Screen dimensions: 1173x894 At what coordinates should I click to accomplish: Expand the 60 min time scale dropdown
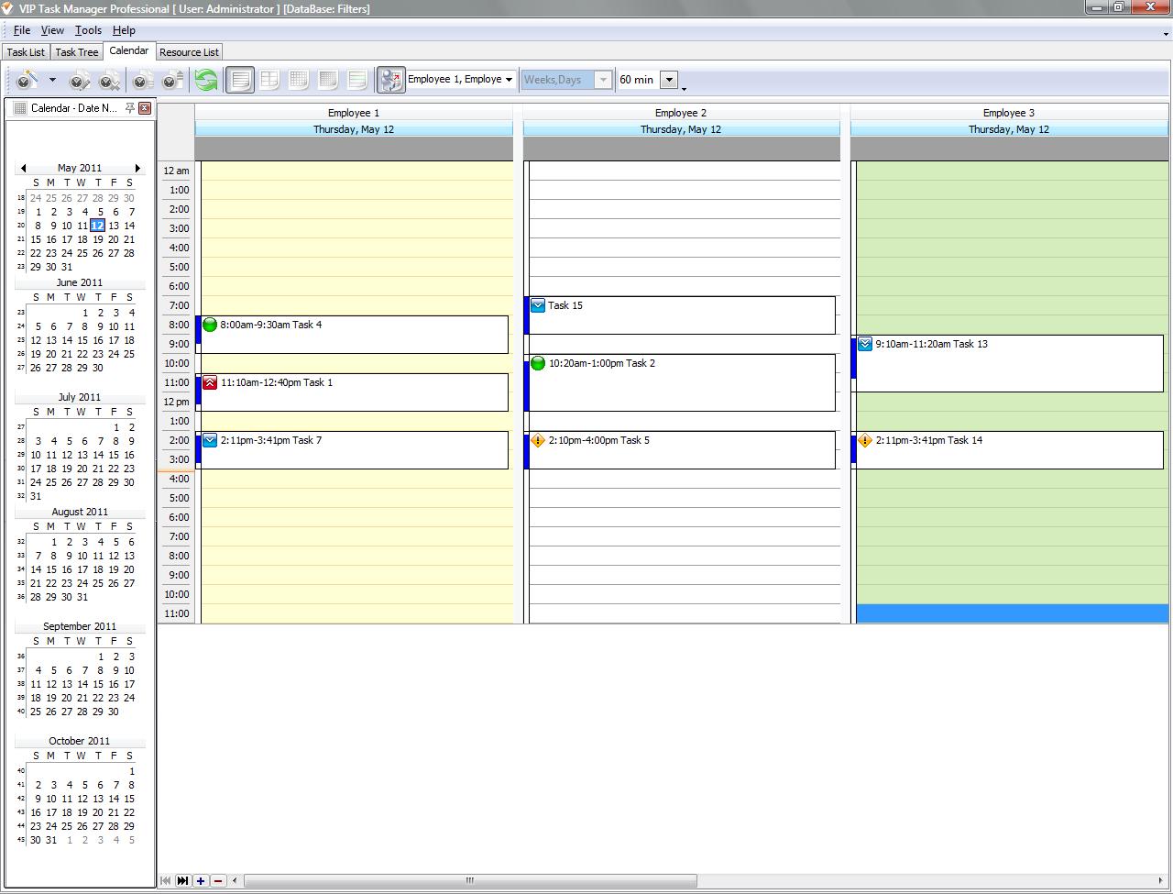[669, 80]
